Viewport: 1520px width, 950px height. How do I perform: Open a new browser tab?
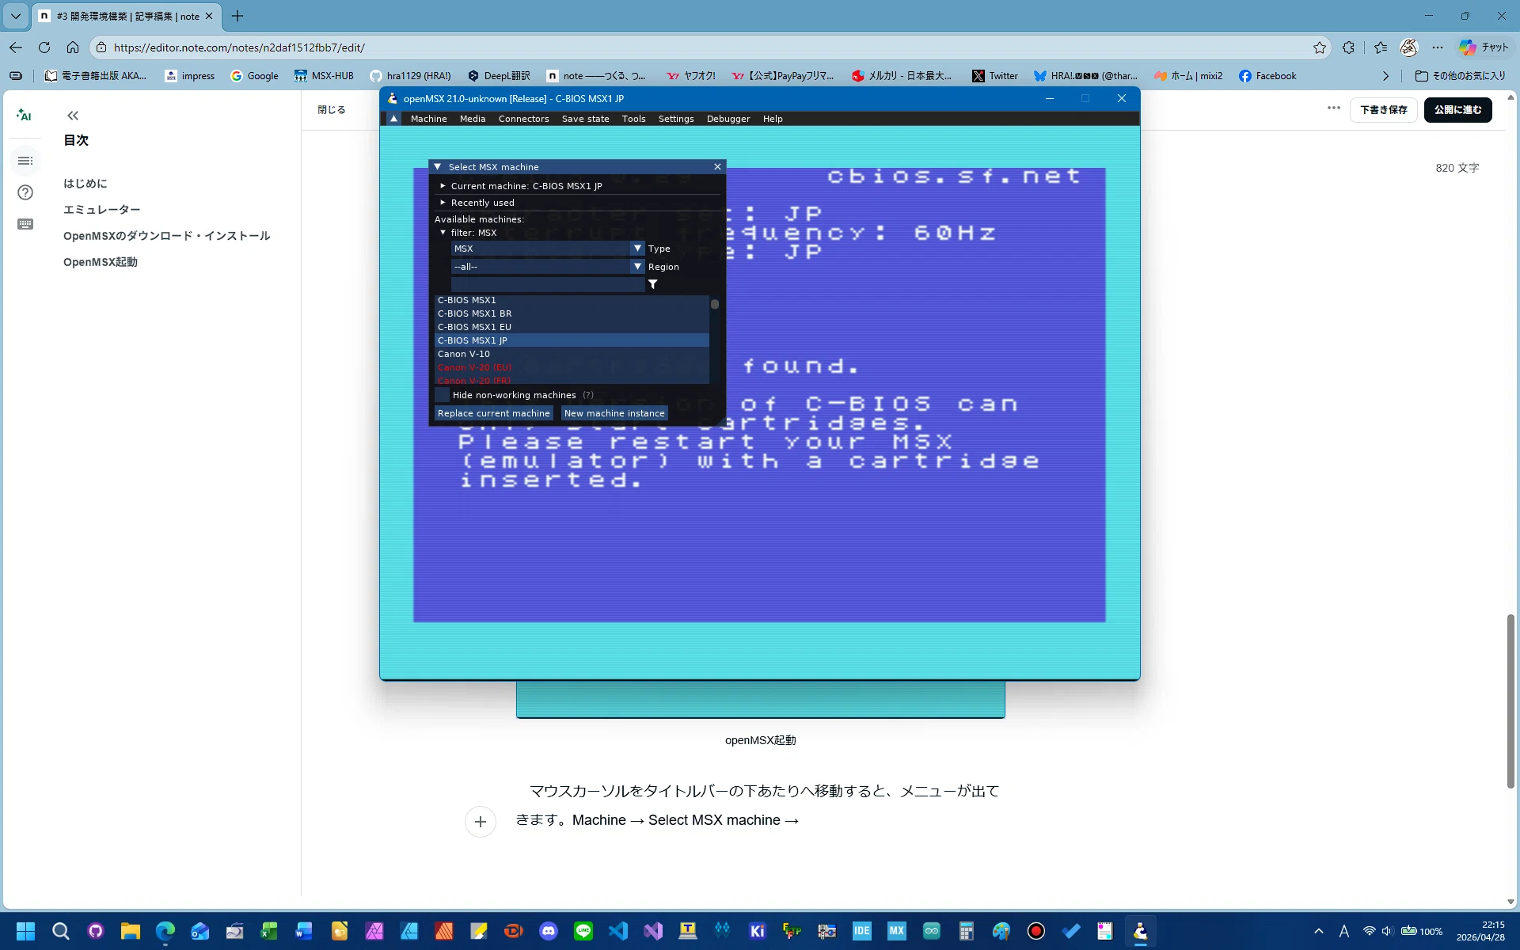[x=237, y=16]
